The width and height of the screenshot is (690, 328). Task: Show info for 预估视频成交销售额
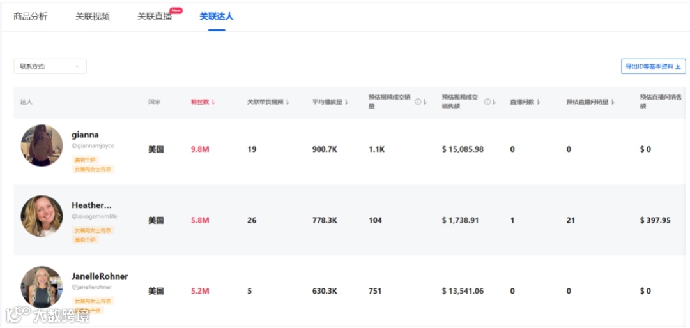[x=487, y=102]
